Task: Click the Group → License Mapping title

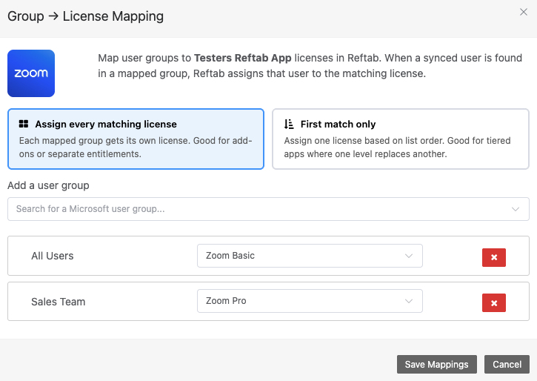Action: tap(86, 16)
